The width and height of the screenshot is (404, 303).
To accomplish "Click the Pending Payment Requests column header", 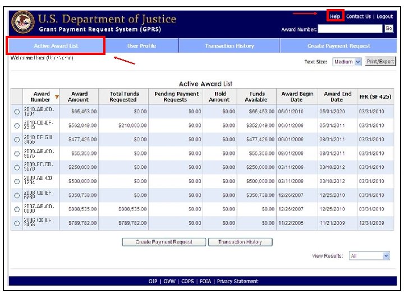I will (x=176, y=97).
